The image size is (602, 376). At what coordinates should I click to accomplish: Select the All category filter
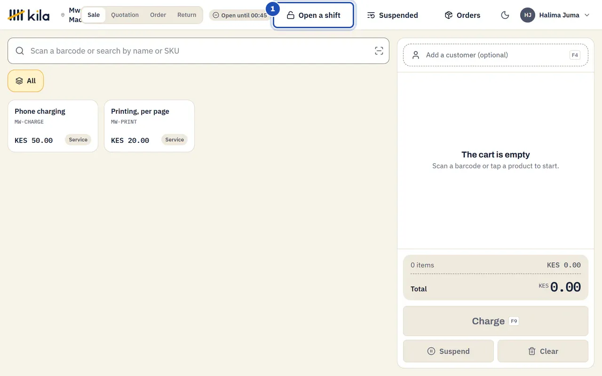click(x=26, y=81)
